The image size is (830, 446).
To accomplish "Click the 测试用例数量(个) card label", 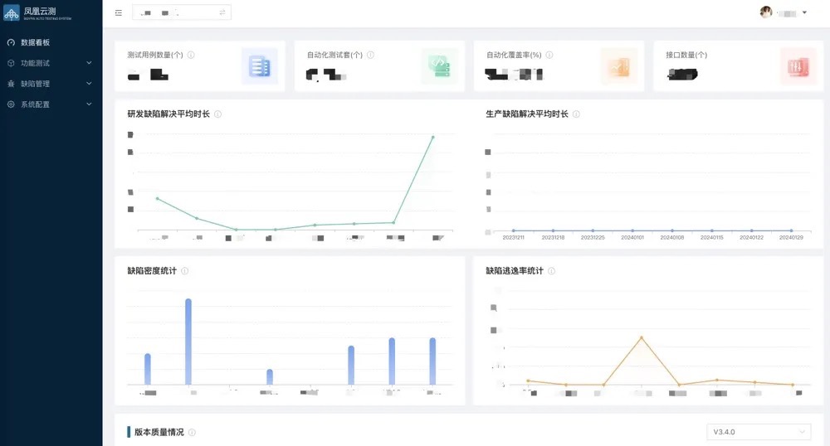I will point(155,55).
